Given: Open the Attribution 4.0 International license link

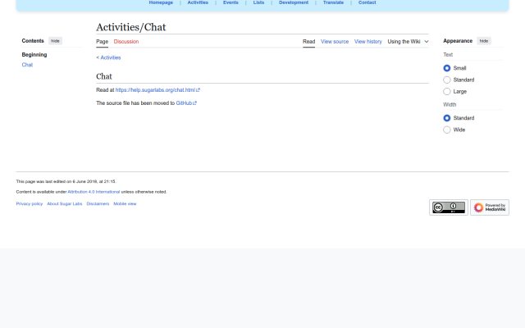Looking at the screenshot, I should [94, 192].
